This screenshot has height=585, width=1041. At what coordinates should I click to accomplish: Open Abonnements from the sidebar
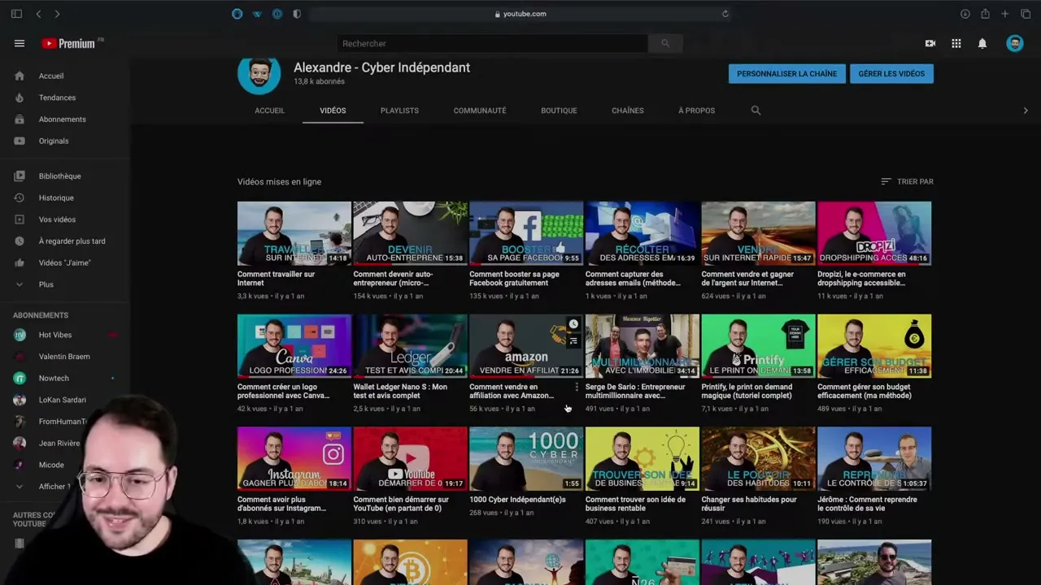(x=62, y=119)
